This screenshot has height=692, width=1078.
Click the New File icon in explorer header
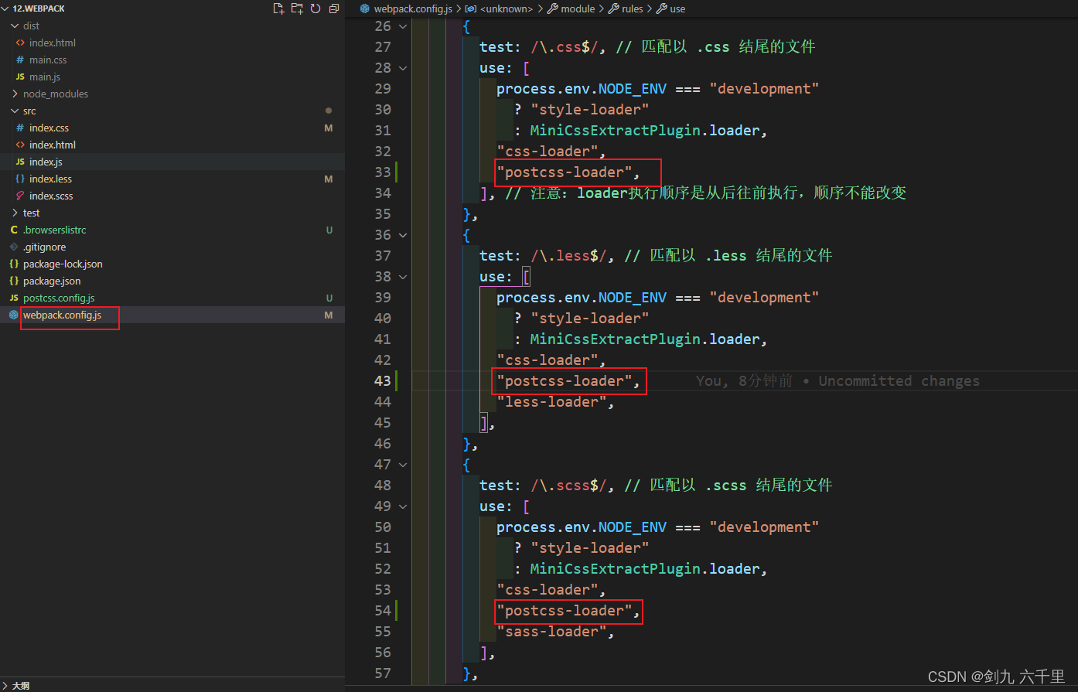coord(279,9)
